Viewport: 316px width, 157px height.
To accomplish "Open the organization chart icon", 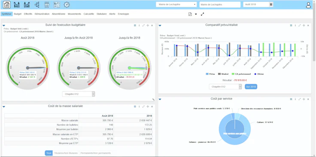I will pyautogui.click(x=37, y=5).
